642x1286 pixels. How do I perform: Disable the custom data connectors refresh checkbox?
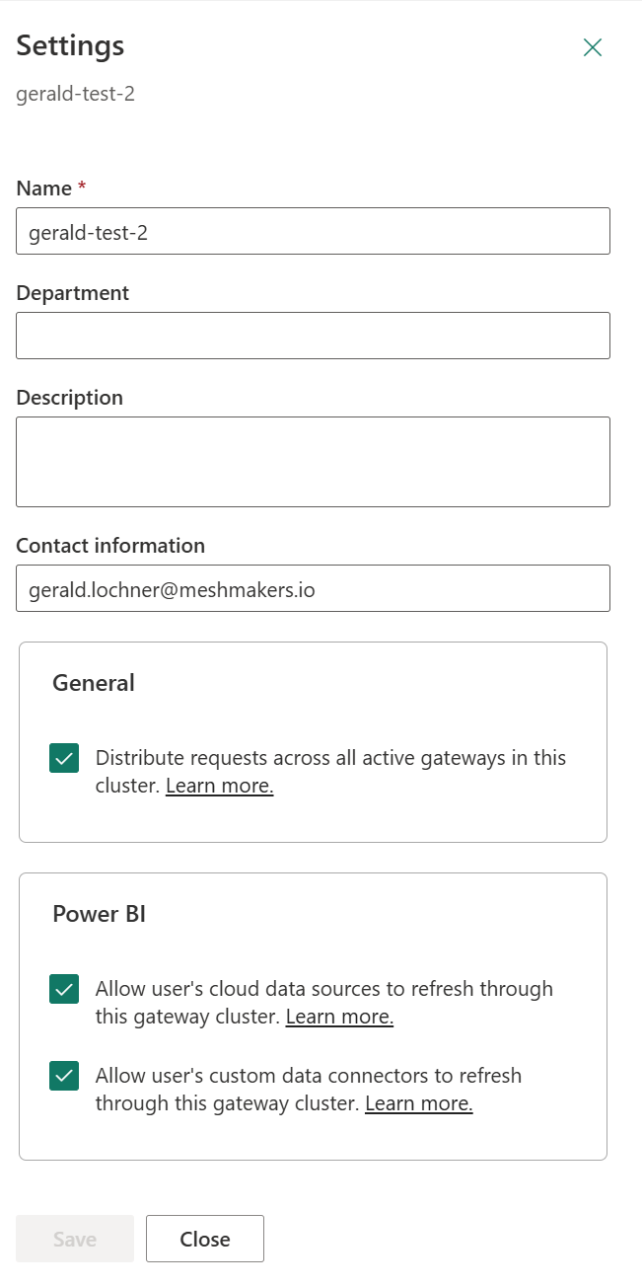point(64,1076)
